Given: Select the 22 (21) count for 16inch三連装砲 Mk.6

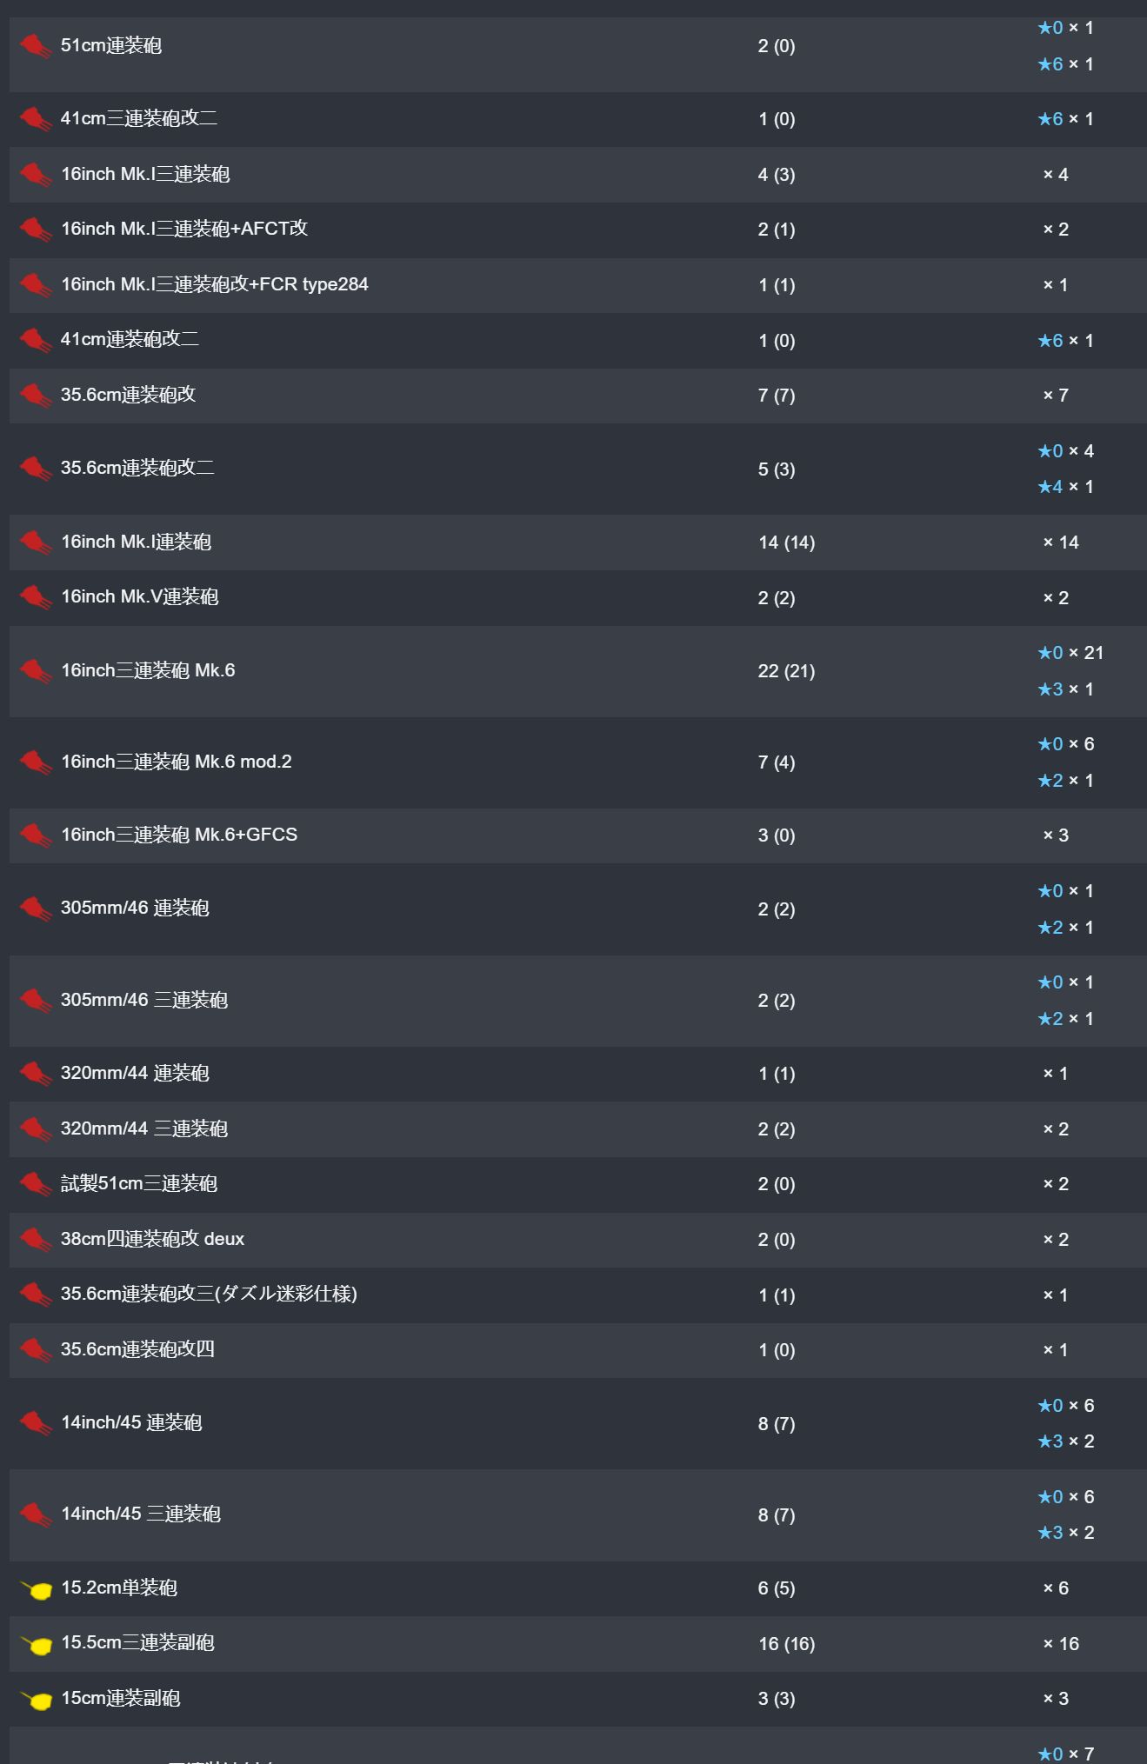Looking at the screenshot, I should (786, 671).
